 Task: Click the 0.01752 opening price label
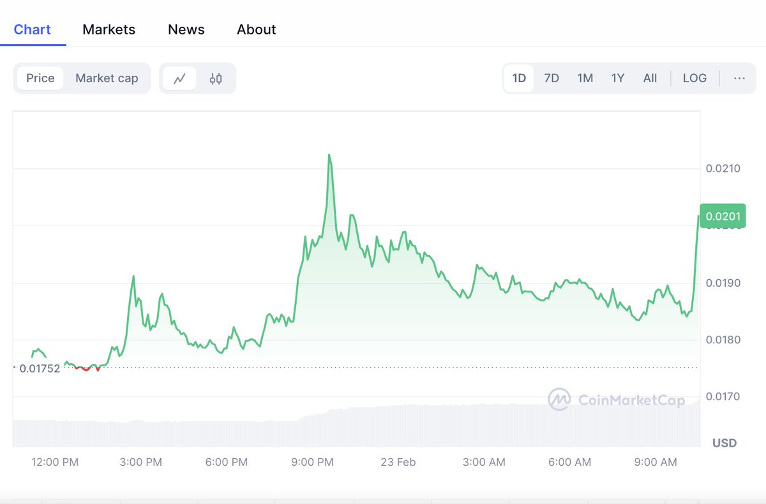pyautogui.click(x=40, y=368)
